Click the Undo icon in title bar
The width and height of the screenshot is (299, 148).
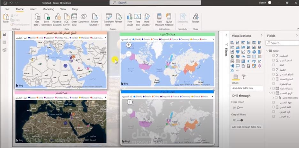11,3
